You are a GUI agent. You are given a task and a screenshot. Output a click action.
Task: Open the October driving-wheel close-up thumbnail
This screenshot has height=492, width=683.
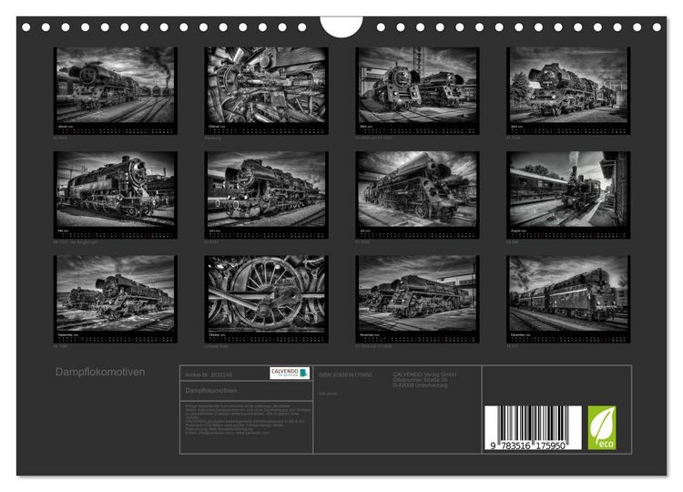click(x=267, y=299)
